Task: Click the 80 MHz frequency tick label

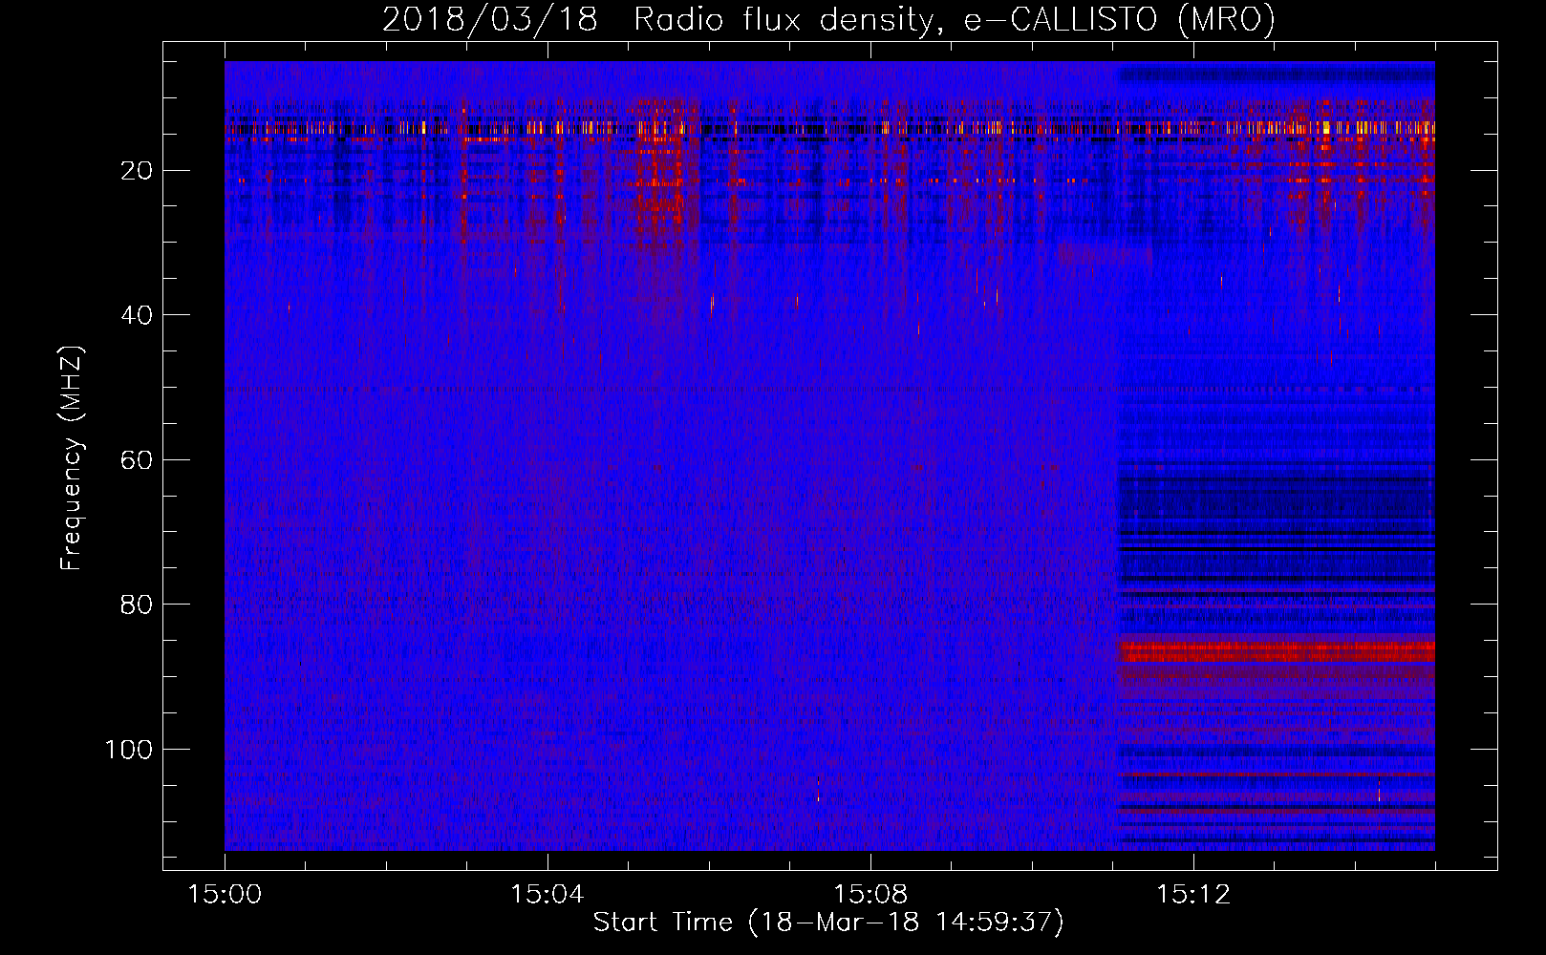Action: 138,605
